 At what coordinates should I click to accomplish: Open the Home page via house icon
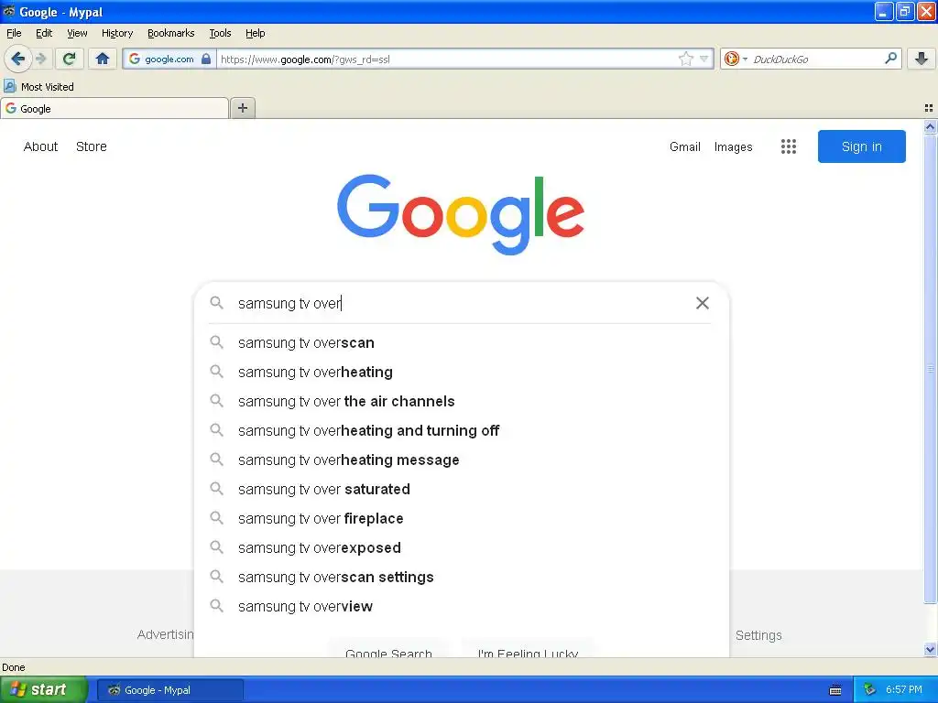103,59
